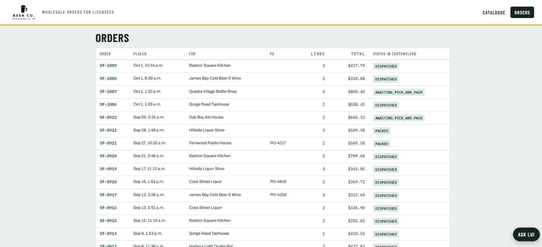
Task: Click the date Oct 1, 10:44 a.m.
Action: 148,66
